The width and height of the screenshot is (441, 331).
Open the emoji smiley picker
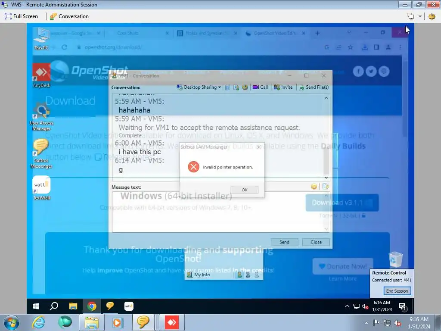(314, 186)
